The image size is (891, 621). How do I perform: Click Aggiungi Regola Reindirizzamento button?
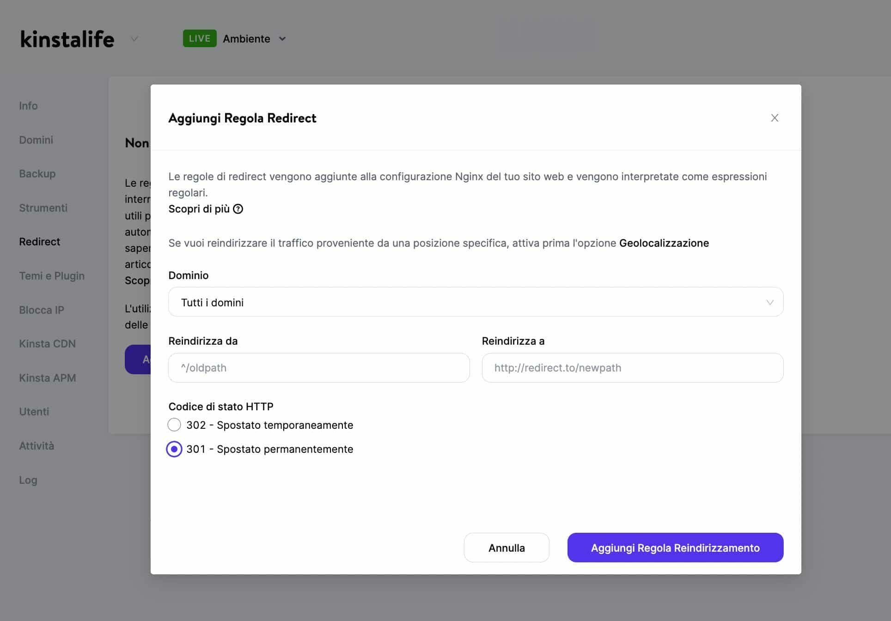pos(675,548)
